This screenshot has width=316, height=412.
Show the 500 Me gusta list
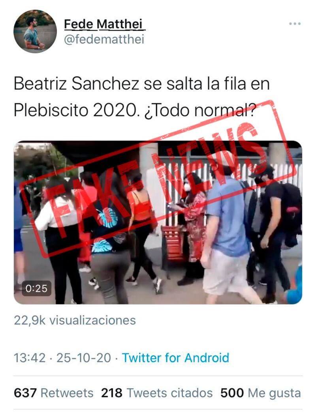(260, 393)
